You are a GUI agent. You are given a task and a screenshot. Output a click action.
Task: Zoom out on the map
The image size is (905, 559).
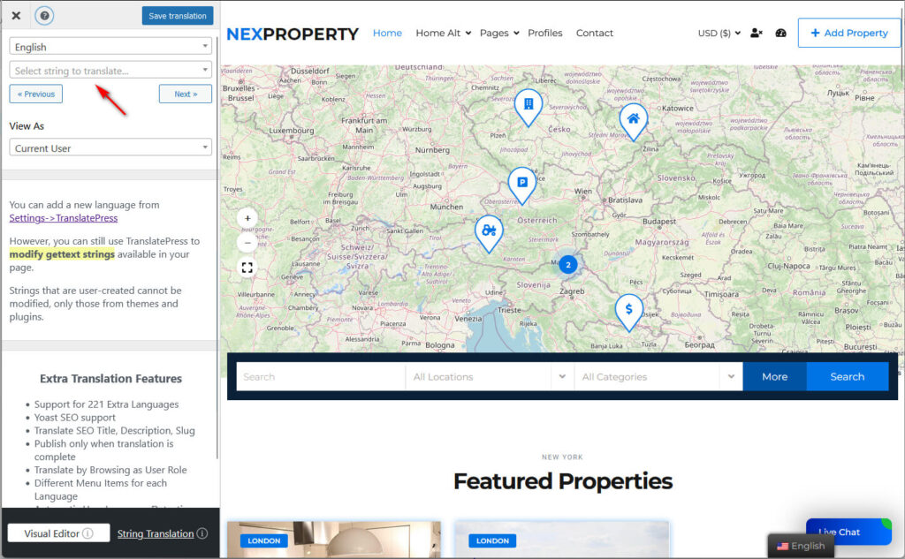(247, 243)
